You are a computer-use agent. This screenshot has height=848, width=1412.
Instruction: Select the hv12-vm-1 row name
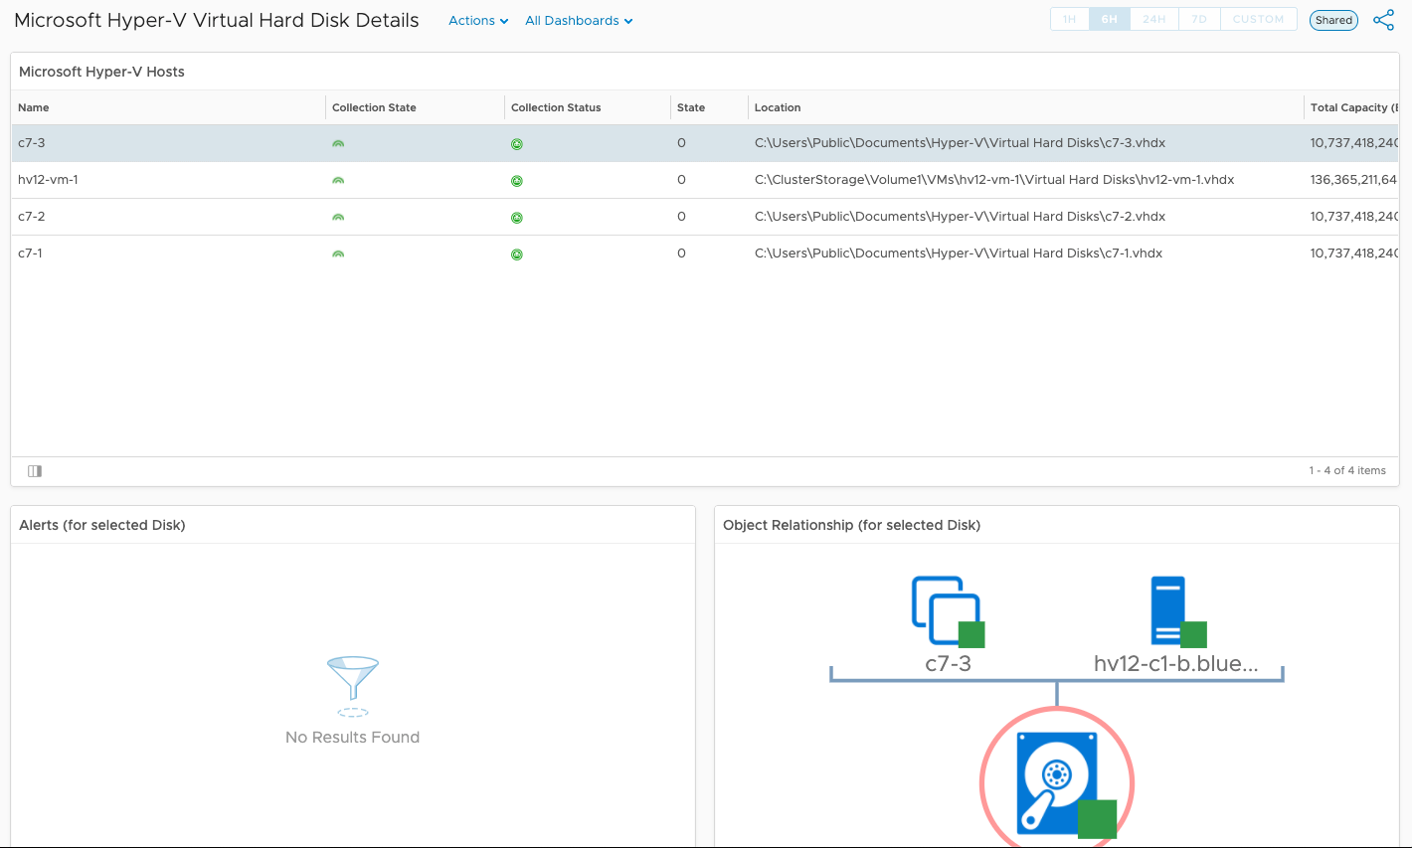[48, 180]
